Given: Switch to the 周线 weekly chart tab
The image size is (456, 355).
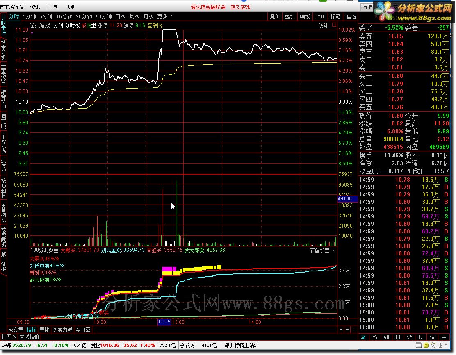Looking at the screenshot, I should pos(135,16).
